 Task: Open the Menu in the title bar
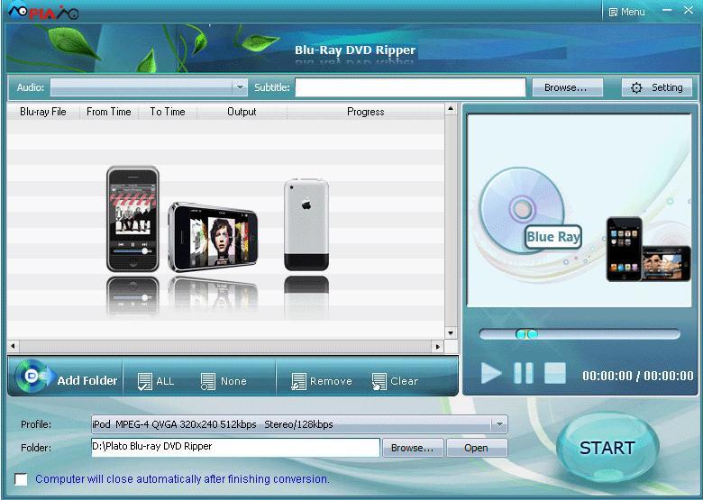(626, 12)
